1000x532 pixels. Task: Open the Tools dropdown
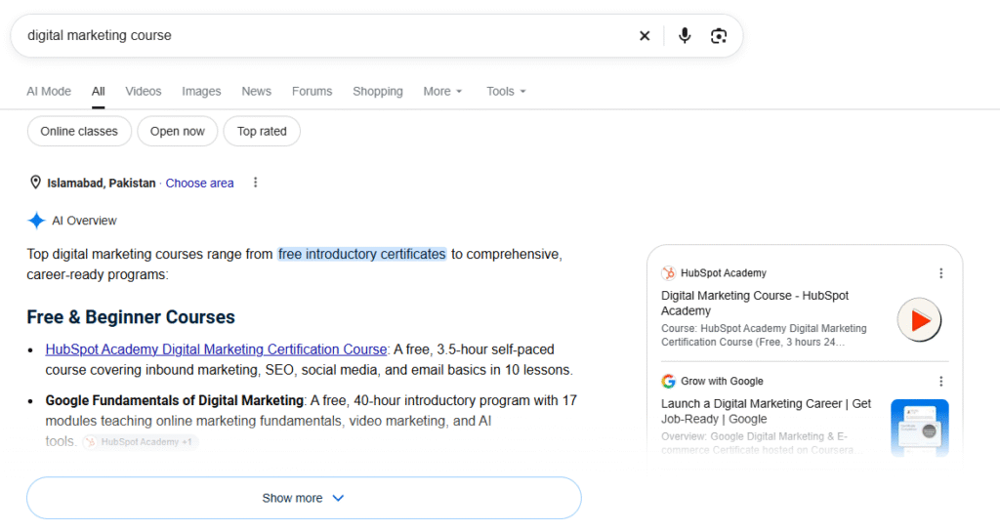[x=506, y=91]
